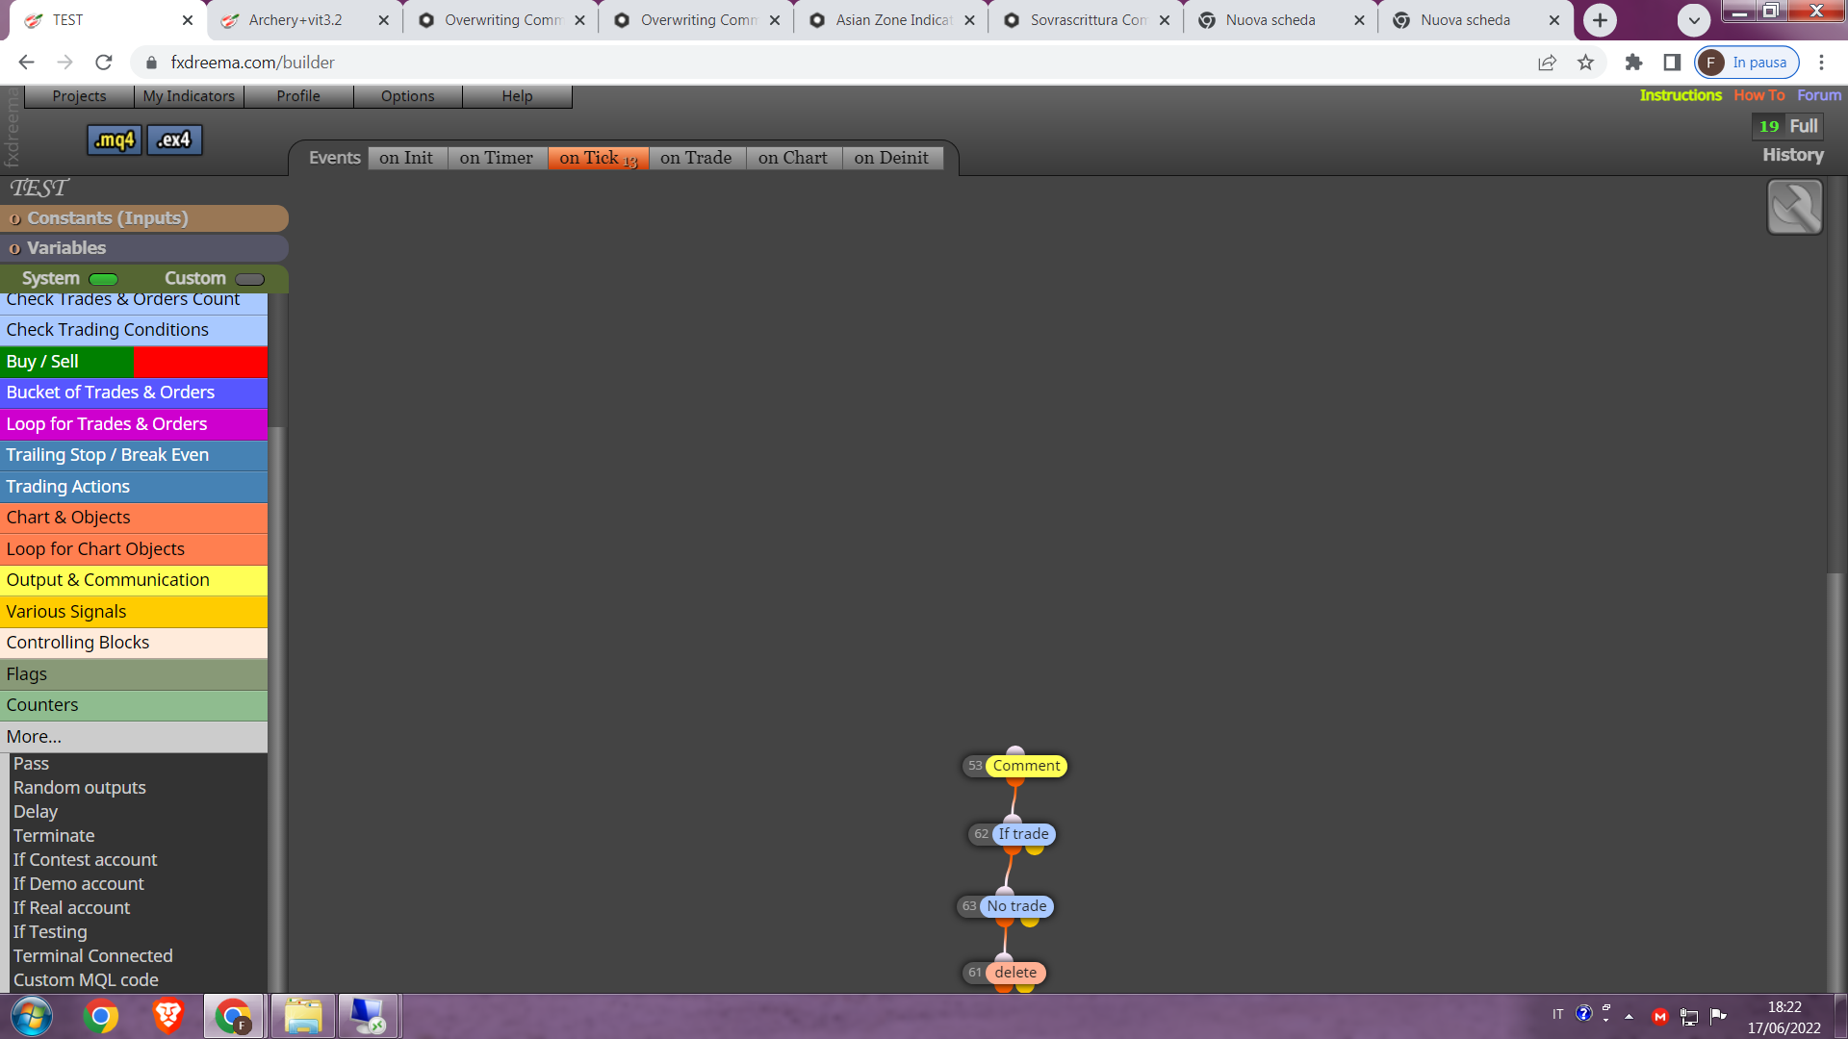Switch to the on Trade event tab

coord(696,158)
